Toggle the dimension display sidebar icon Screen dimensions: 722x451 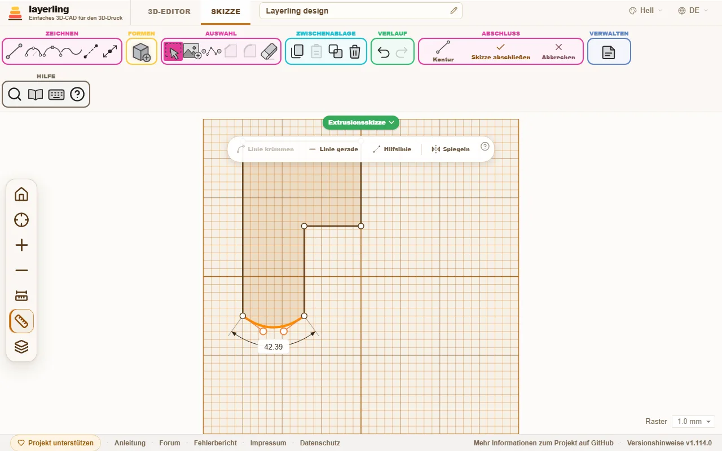pos(21,296)
